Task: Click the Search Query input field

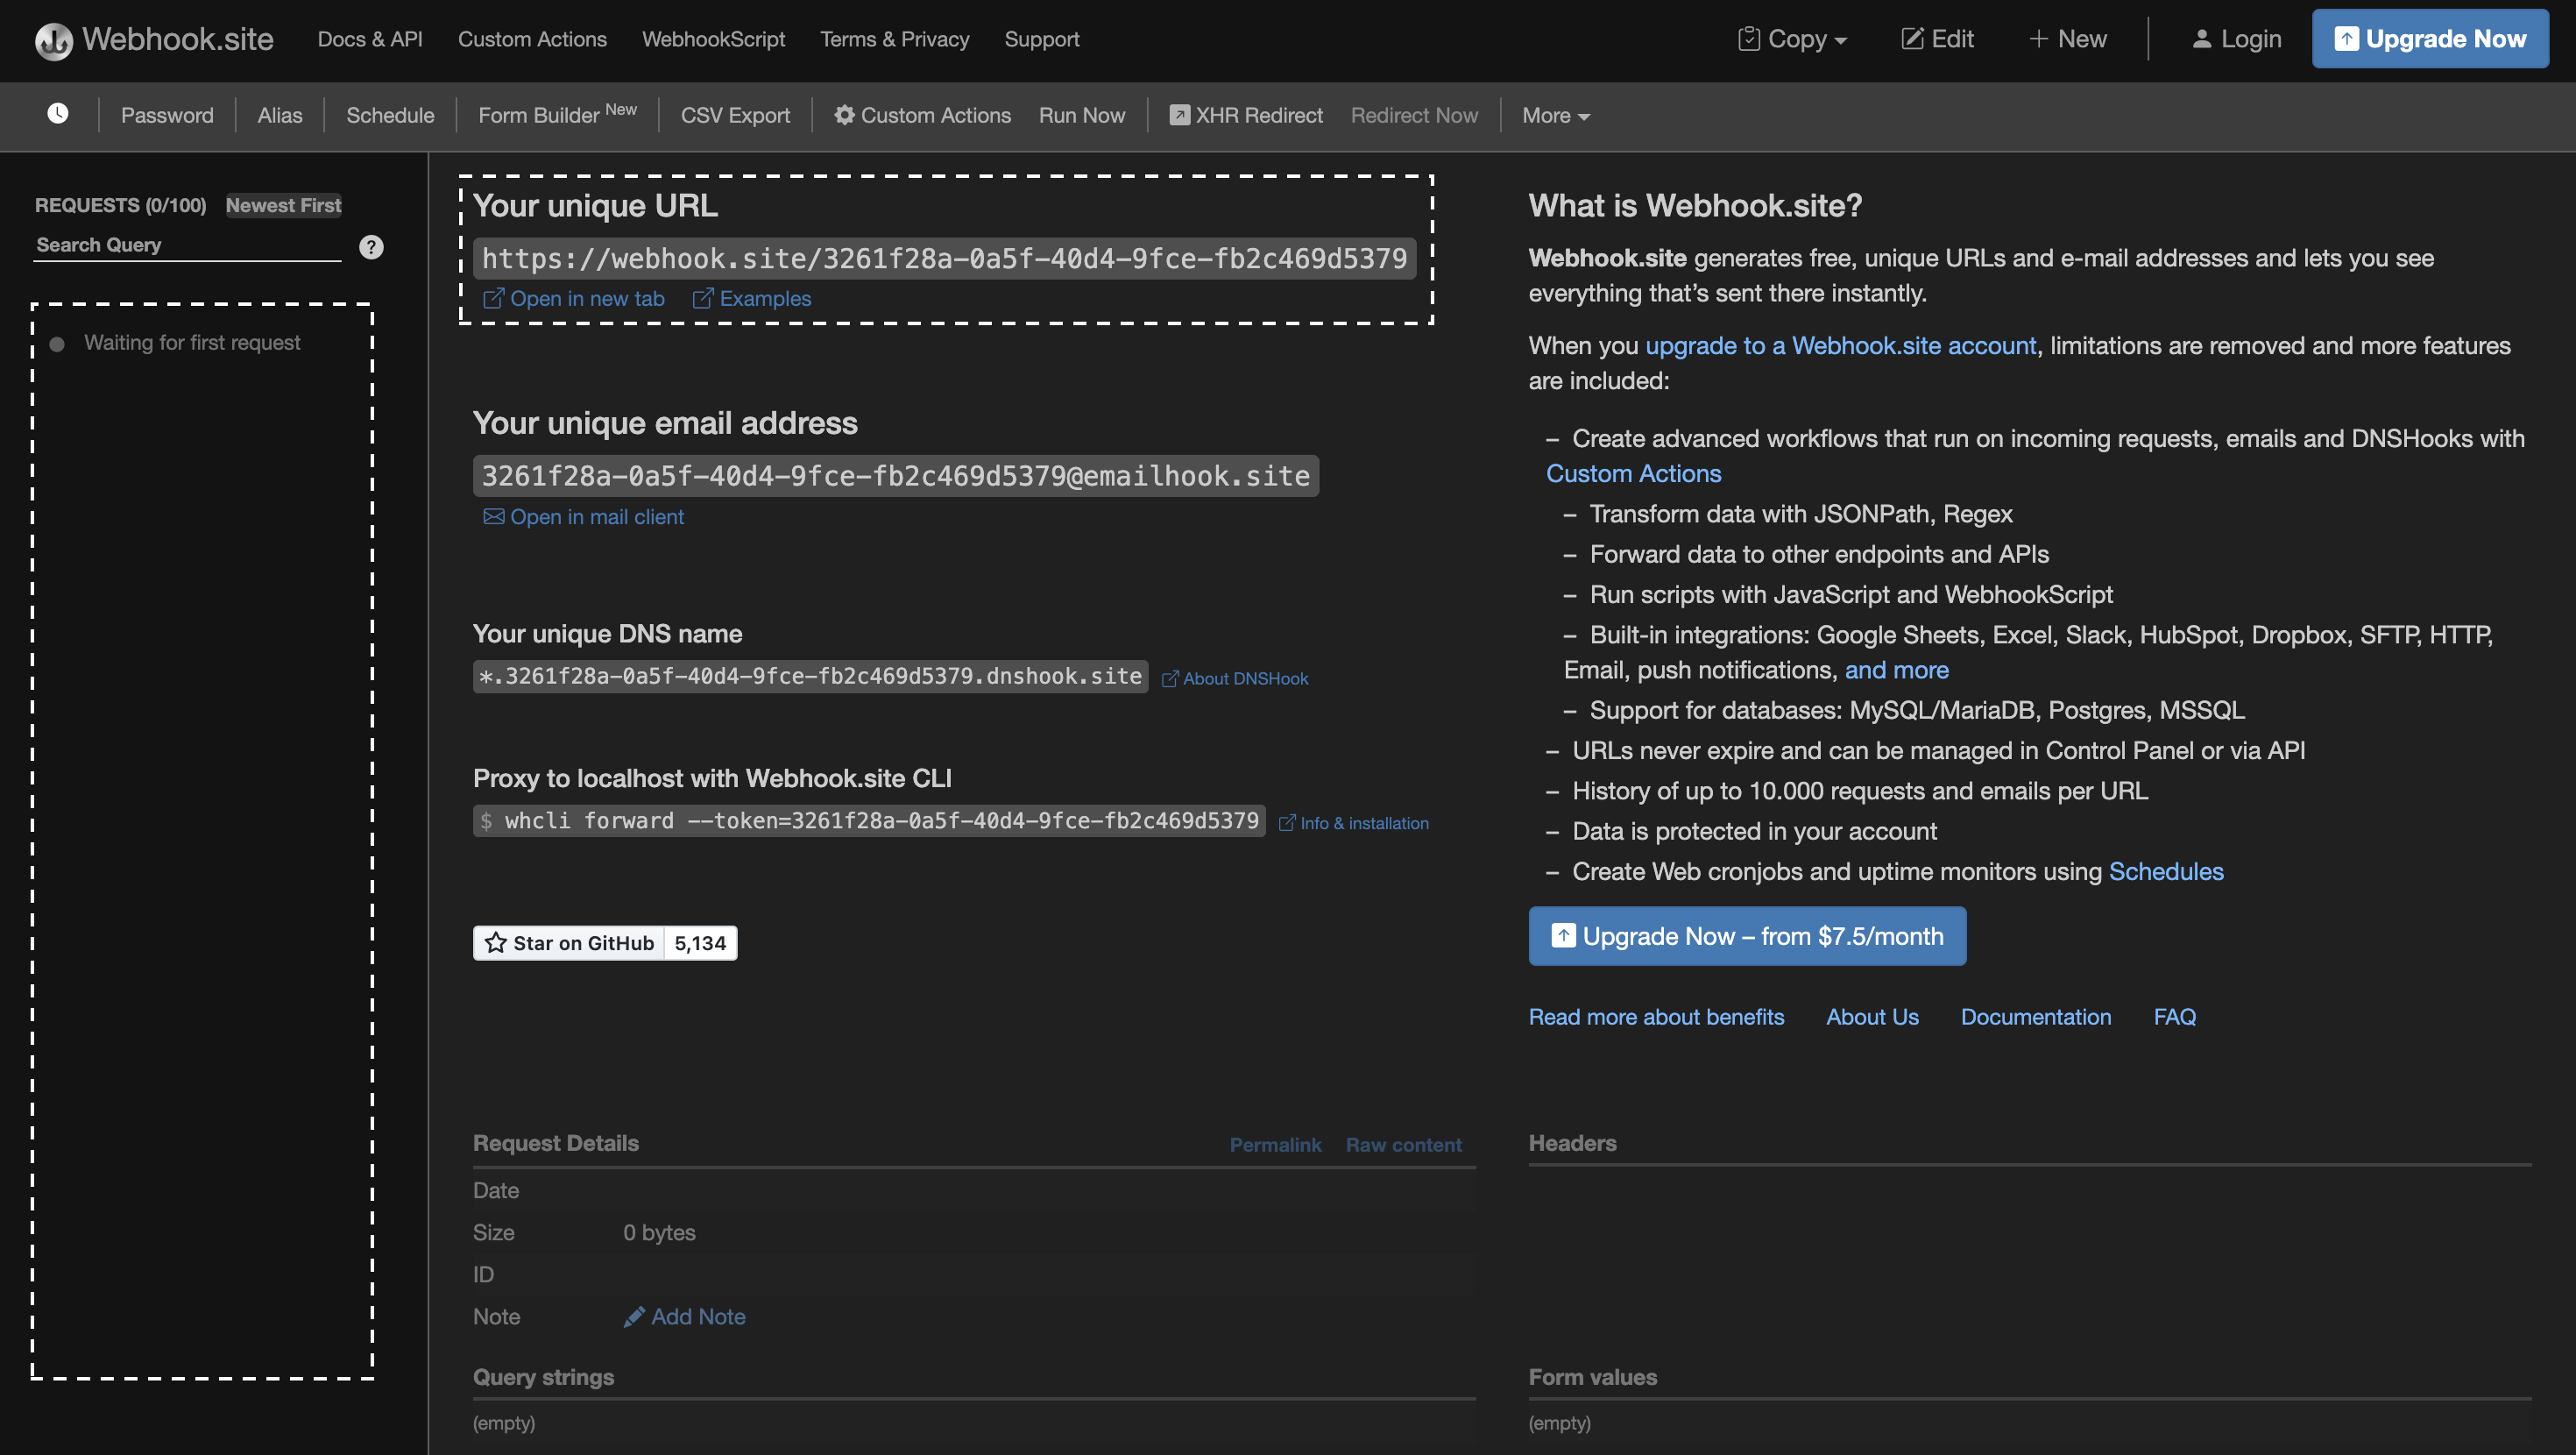Action: point(187,246)
